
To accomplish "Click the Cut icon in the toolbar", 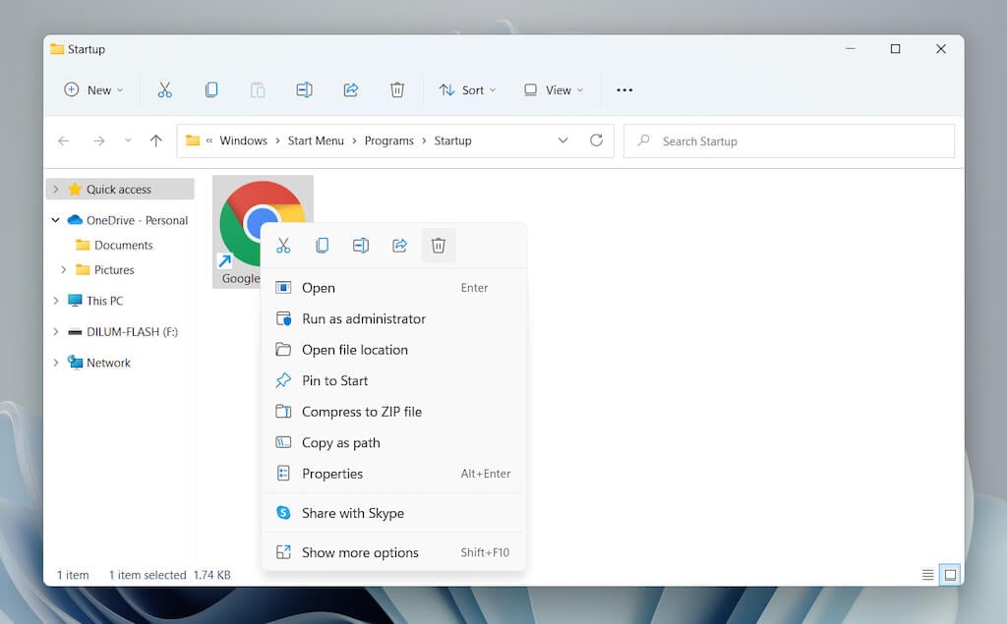I will pos(164,89).
